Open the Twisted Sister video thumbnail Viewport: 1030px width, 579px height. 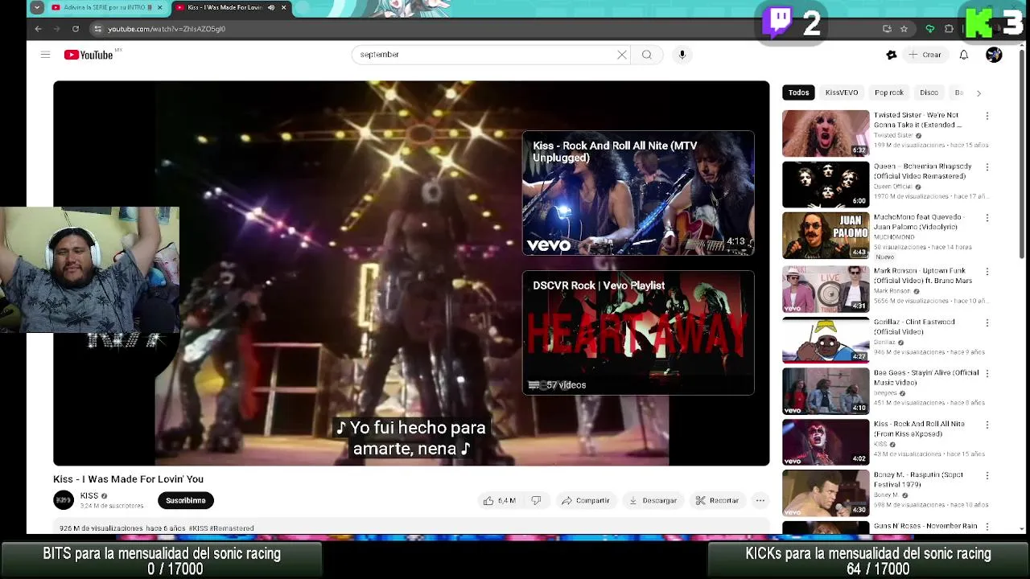click(x=826, y=133)
